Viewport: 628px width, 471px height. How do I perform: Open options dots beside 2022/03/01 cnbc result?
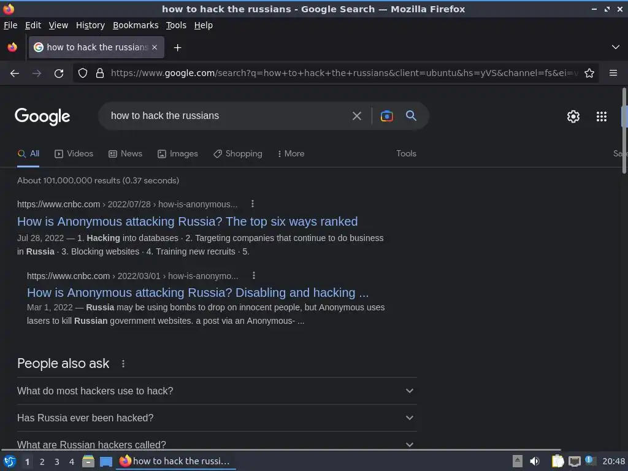[x=253, y=275]
